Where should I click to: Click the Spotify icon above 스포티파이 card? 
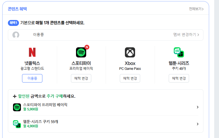(x=81, y=52)
